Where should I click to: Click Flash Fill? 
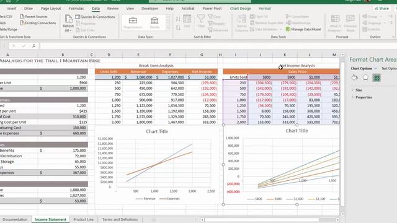[259, 17]
